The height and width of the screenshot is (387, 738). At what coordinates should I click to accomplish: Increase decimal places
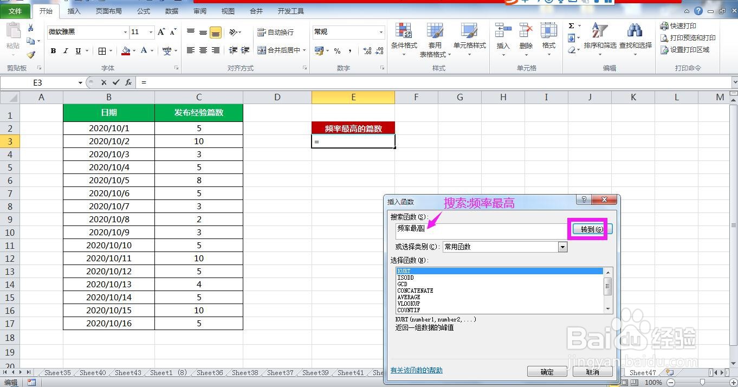pos(367,51)
